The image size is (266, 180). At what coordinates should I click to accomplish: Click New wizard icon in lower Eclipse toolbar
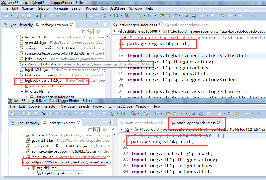(13, 114)
